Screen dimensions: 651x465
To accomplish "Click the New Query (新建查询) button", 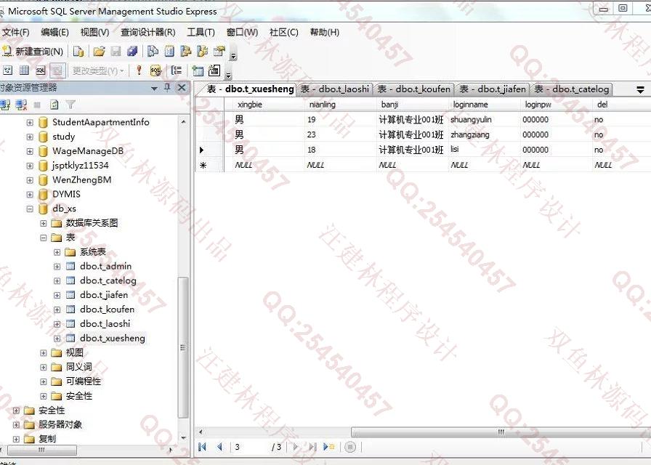I will tap(33, 52).
